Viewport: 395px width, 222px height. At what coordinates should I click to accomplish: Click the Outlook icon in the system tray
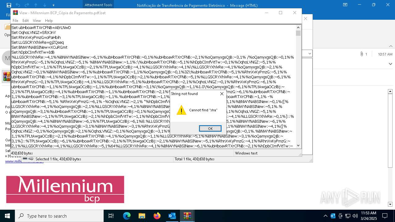point(333,216)
